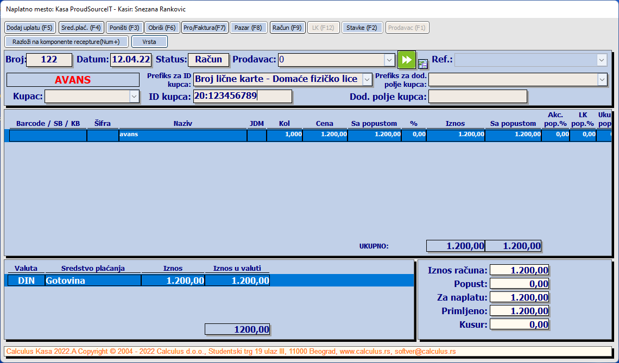Click the Stavke (F2) button
The image size is (619, 363).
(x=362, y=28)
